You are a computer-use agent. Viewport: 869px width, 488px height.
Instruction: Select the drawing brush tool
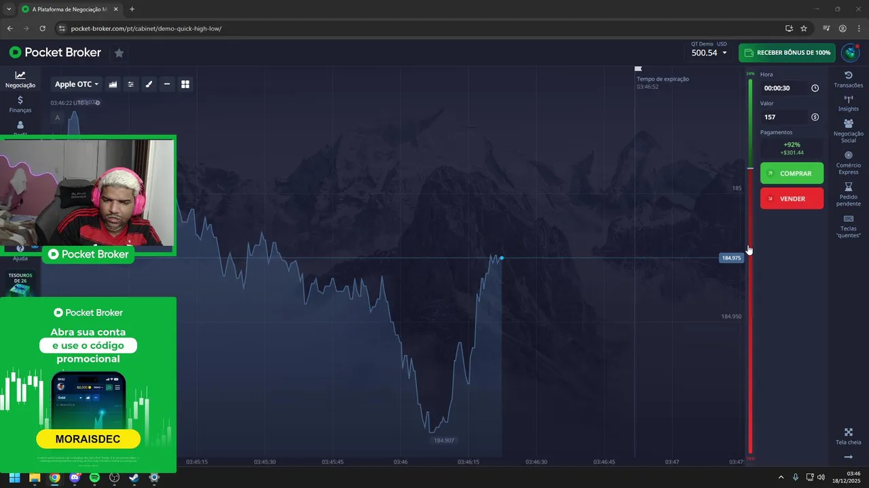click(x=149, y=84)
